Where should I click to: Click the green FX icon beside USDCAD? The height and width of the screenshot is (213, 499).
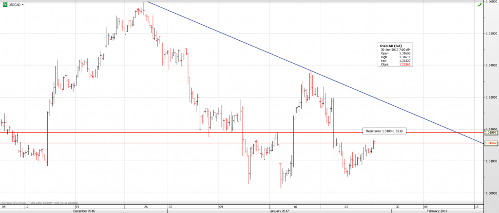tap(4, 4)
